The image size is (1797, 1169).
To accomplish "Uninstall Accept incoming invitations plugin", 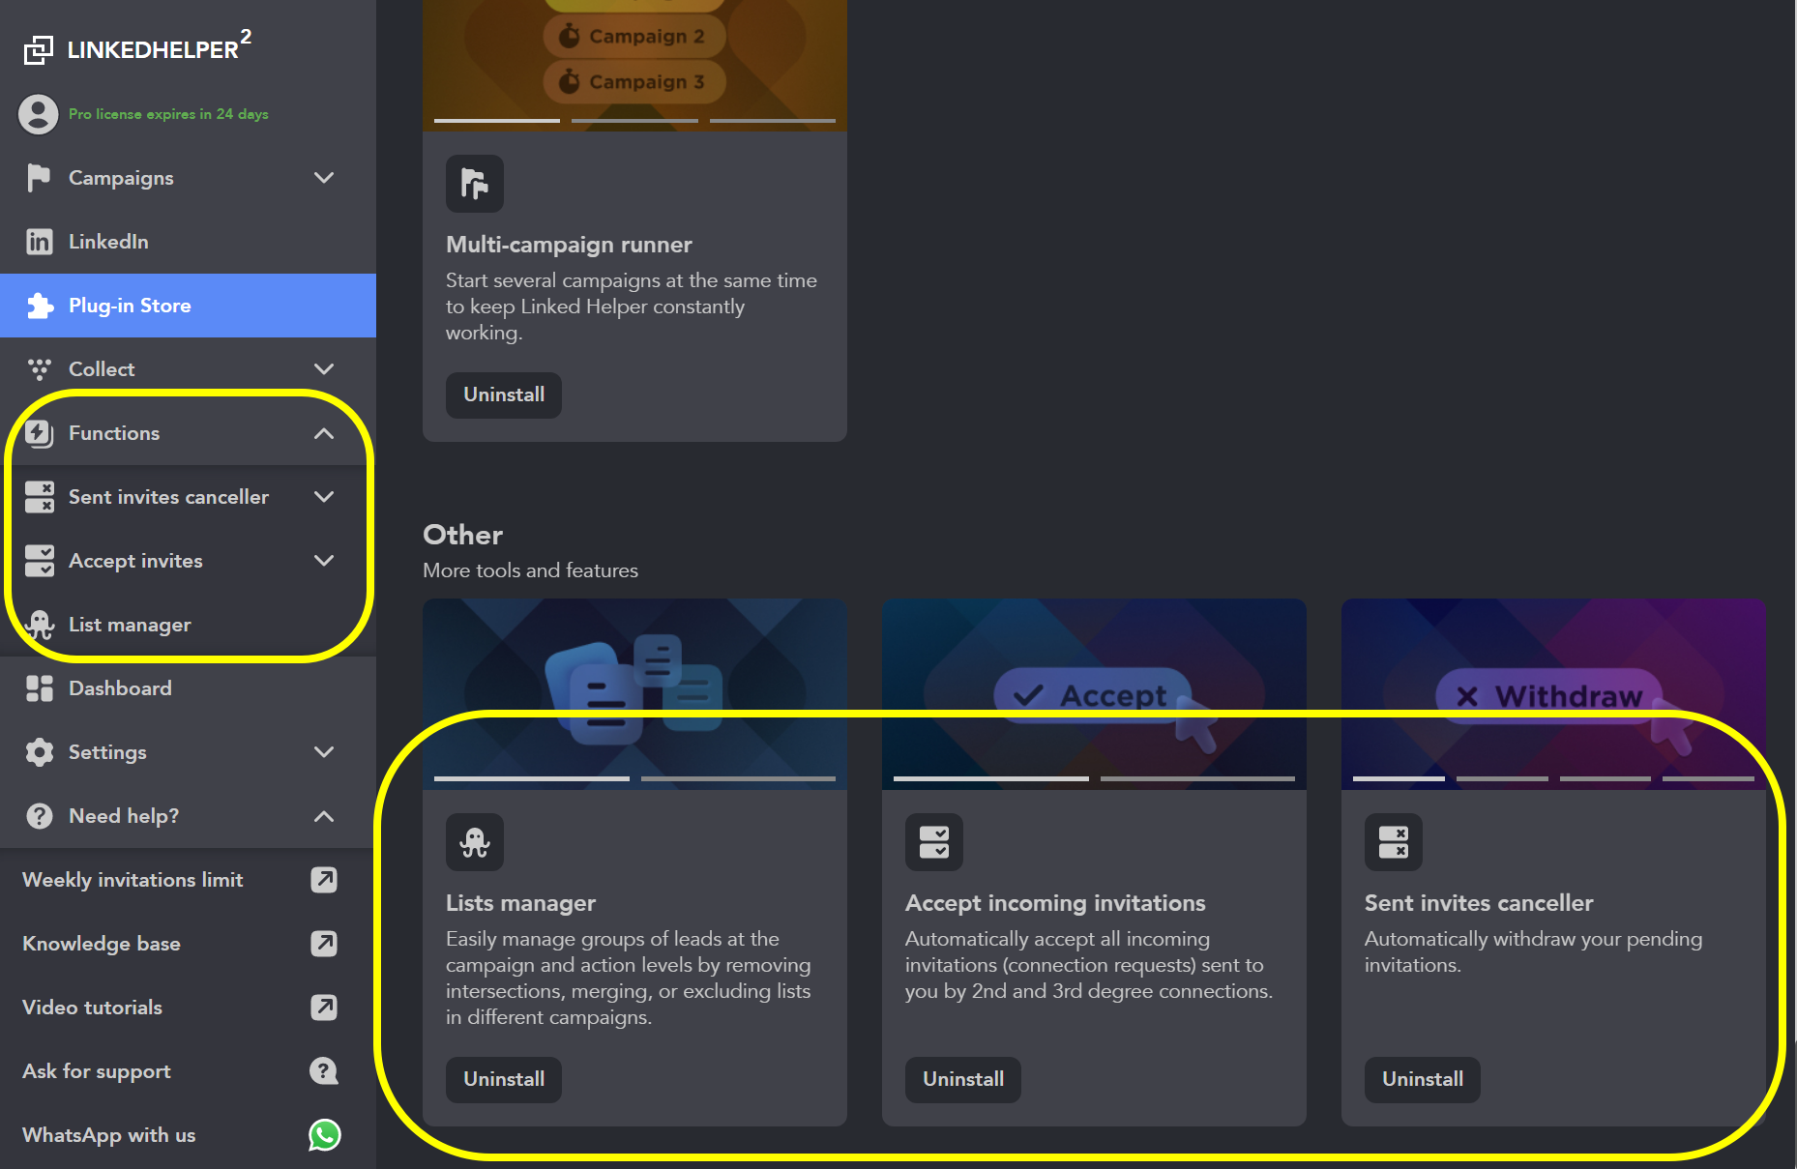I will [x=963, y=1080].
